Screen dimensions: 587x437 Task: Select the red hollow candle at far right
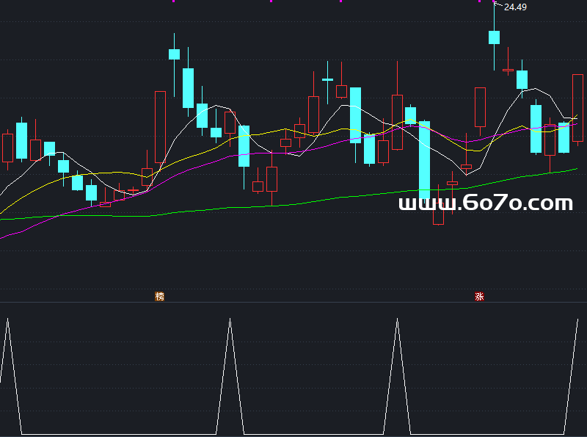coord(577,106)
